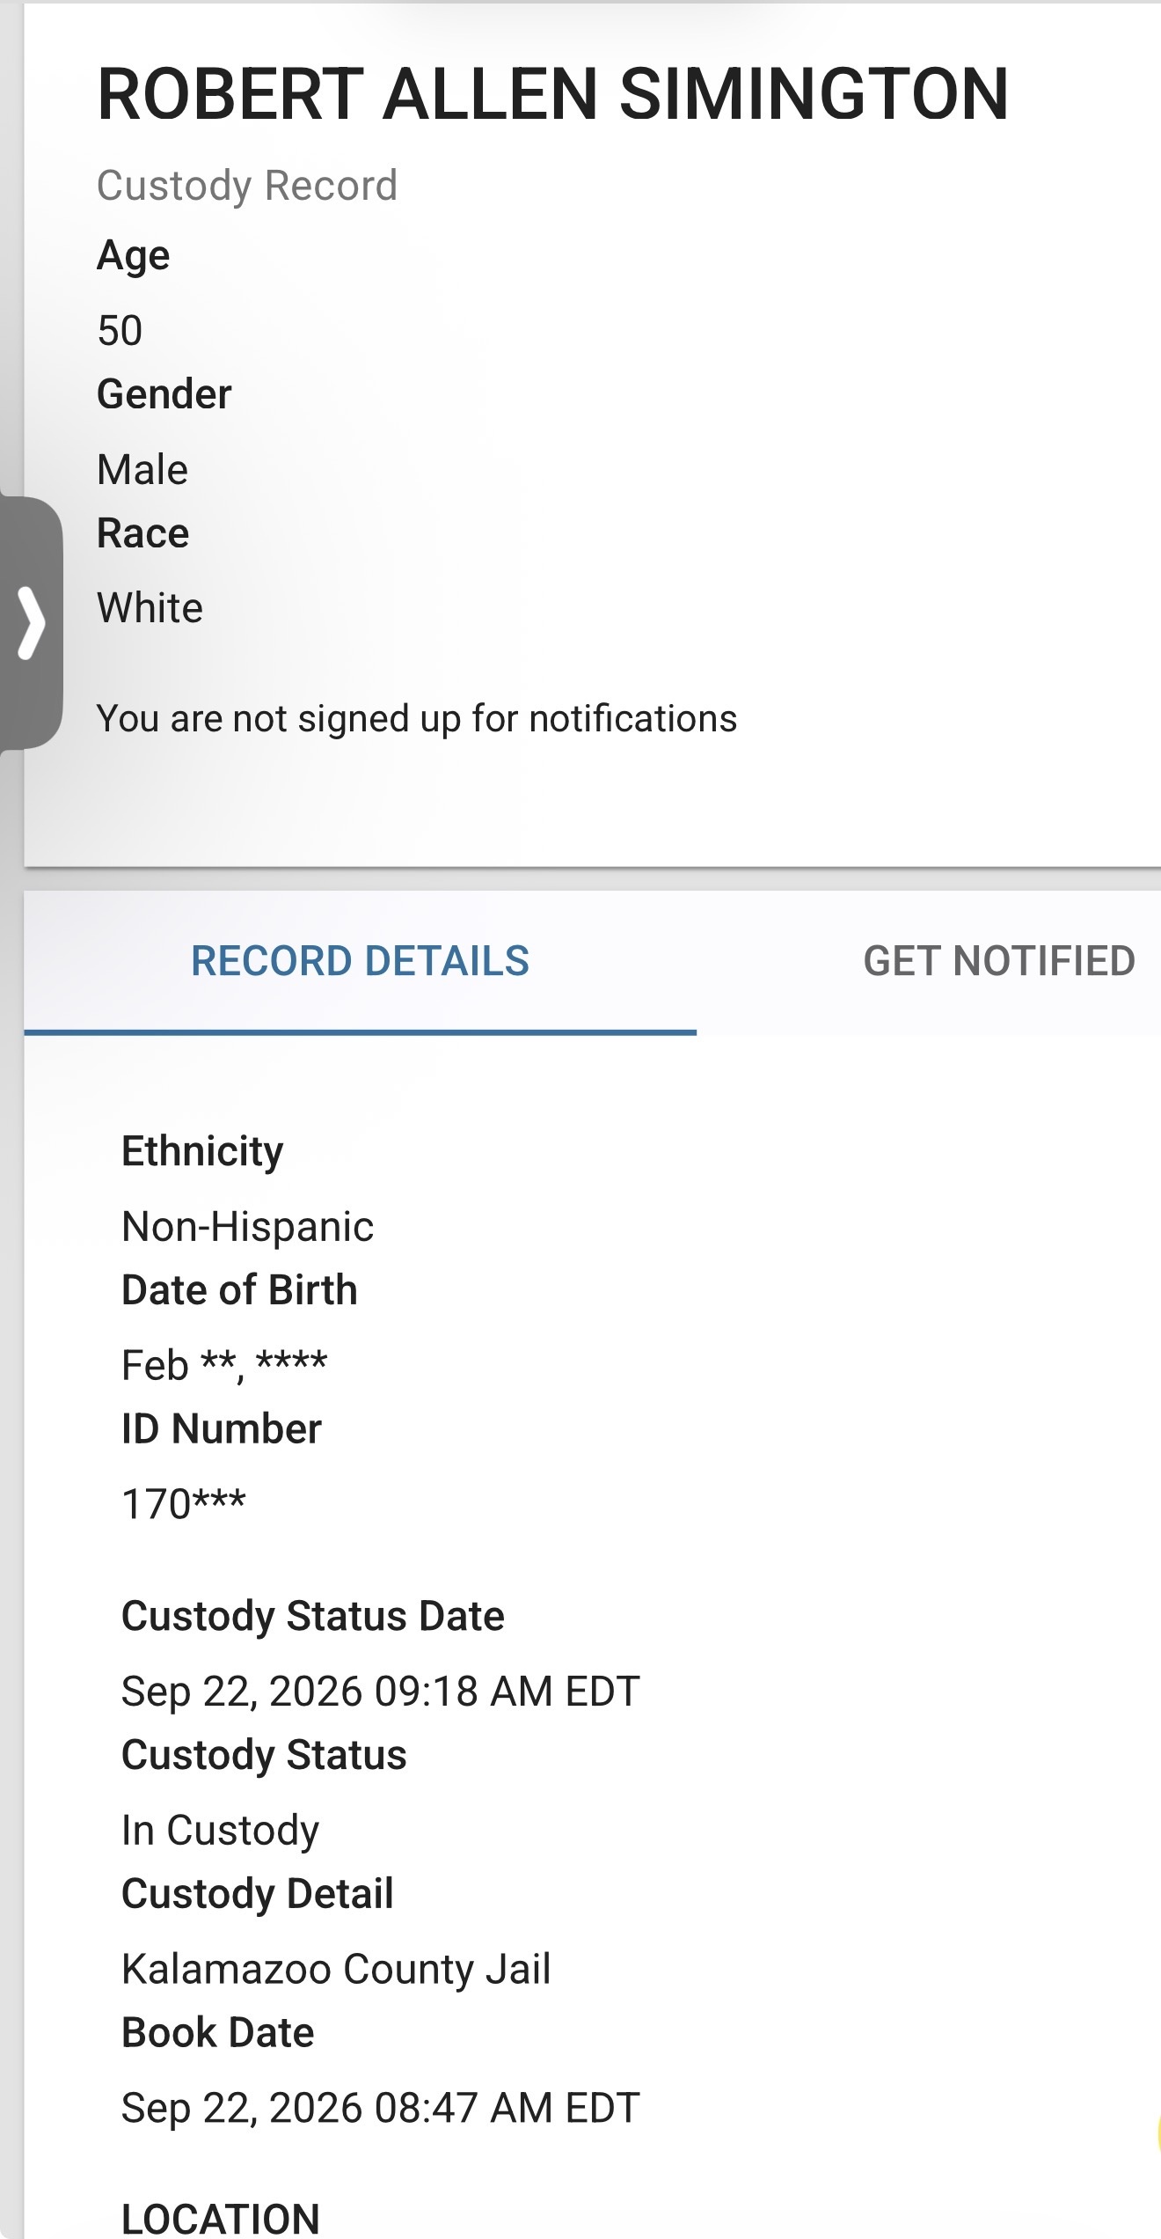This screenshot has width=1161, height=2239.
Task: Select the RECORD DETAILS tab
Action: 361,961
